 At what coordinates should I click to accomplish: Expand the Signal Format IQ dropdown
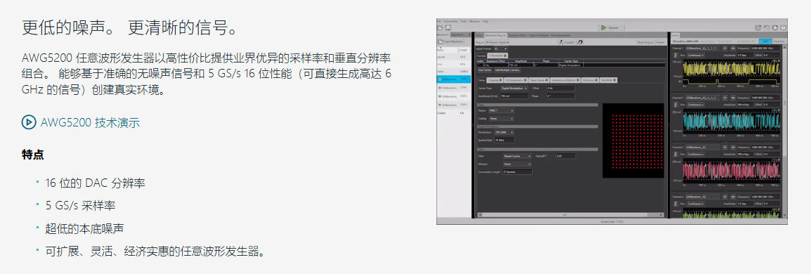(x=500, y=48)
